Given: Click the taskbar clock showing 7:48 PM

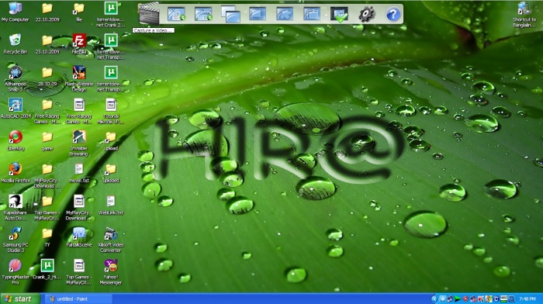Looking at the screenshot, I should (527, 299).
